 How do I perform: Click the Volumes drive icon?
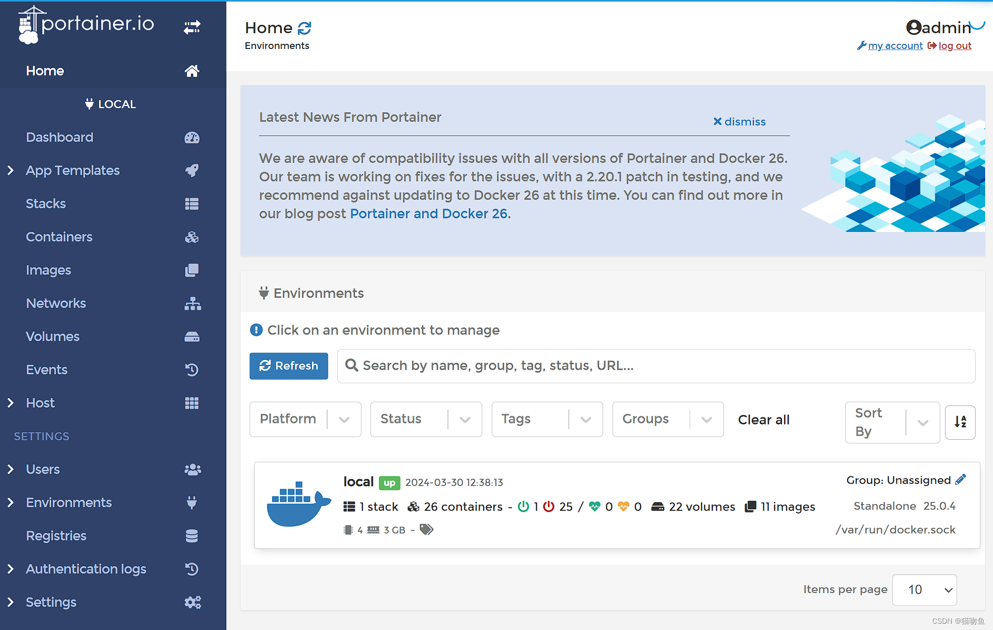click(192, 336)
